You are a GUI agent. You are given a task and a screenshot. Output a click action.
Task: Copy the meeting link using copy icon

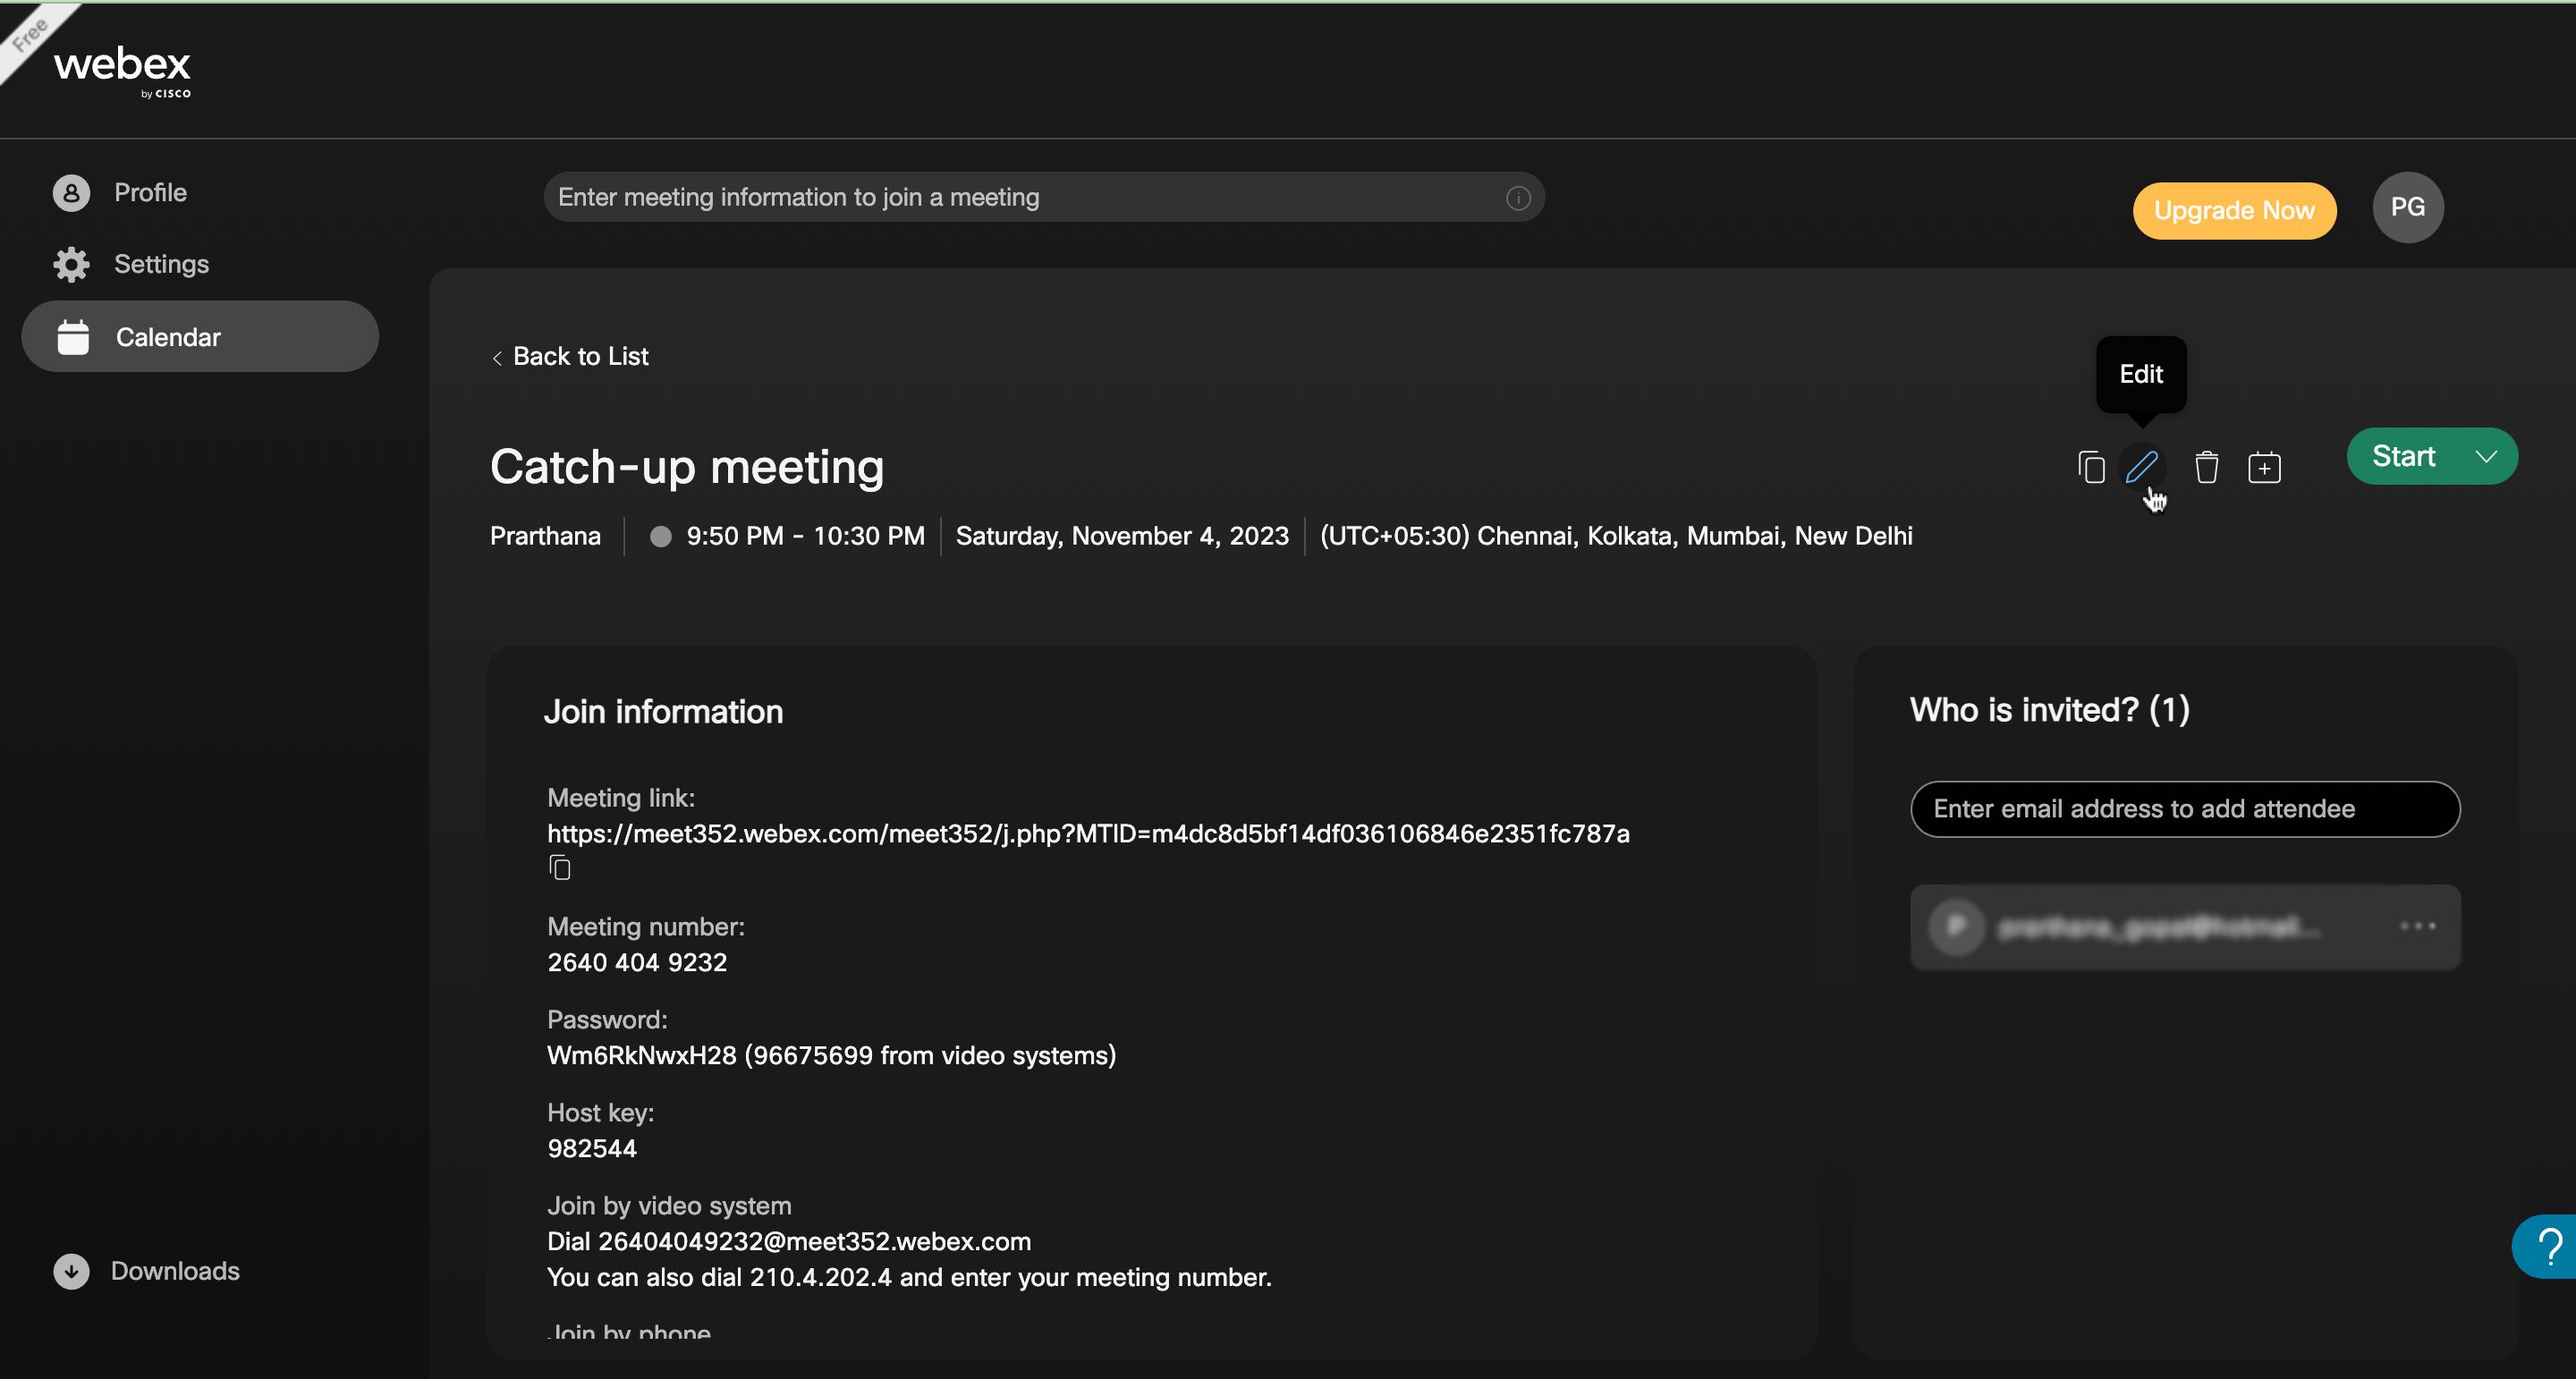[x=560, y=868]
